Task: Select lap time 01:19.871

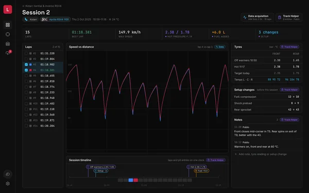Action: (x=47, y=120)
